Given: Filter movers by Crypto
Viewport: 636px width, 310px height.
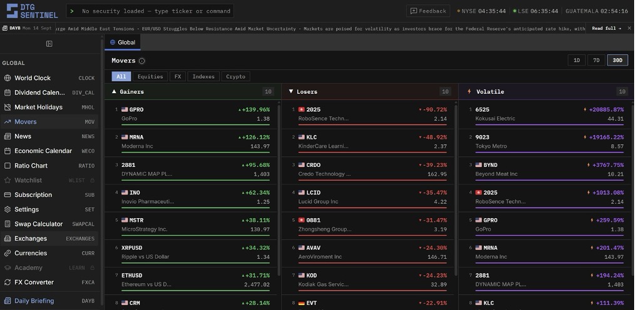Looking at the screenshot, I should pos(235,77).
